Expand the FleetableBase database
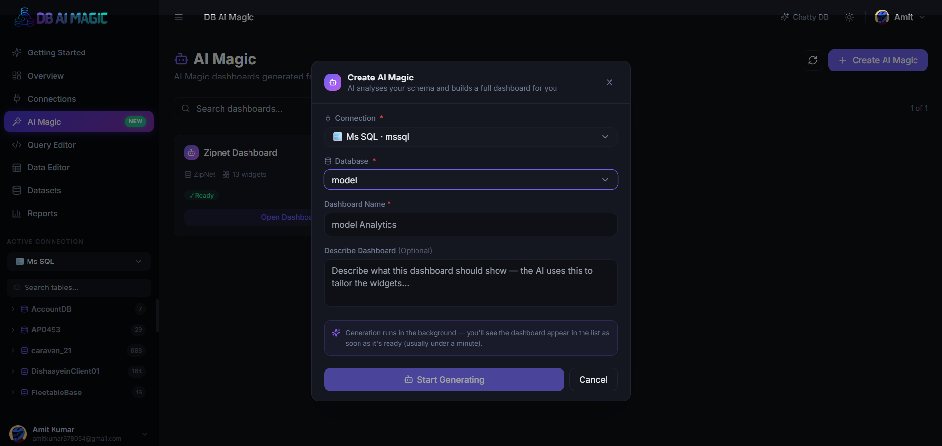The image size is (942, 446). (x=13, y=393)
